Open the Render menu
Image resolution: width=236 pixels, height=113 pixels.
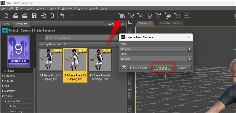click(x=41, y=8)
